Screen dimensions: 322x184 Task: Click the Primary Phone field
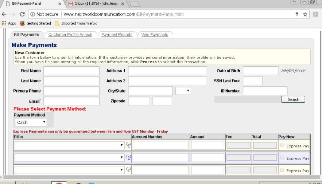click(x=71, y=91)
